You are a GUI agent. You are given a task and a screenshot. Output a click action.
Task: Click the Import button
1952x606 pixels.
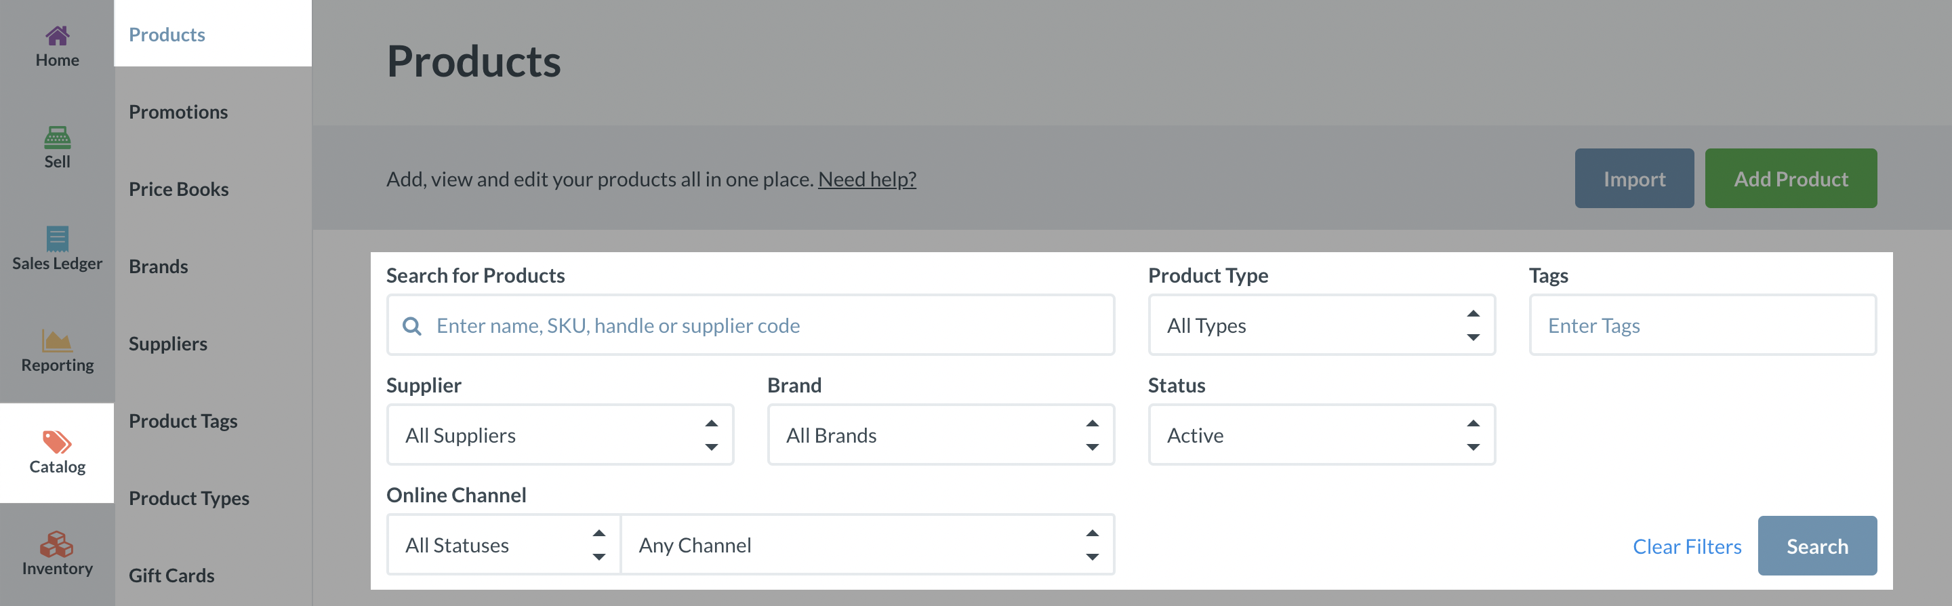point(1633,179)
